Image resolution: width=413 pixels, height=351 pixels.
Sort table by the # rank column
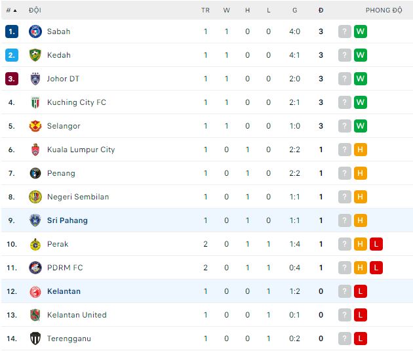coord(11,10)
